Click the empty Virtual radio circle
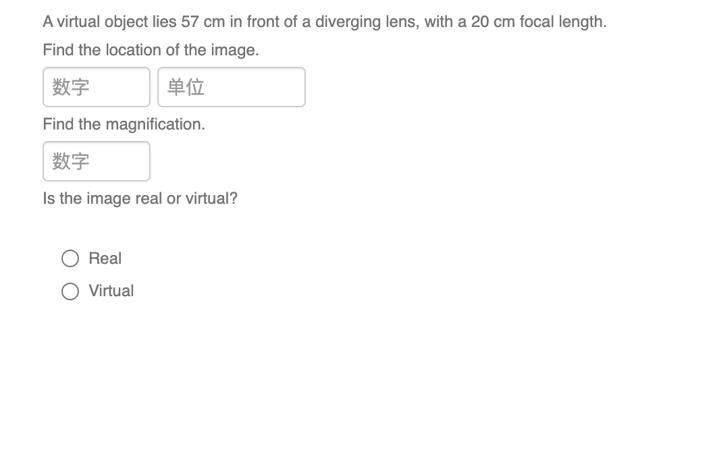The image size is (713, 475). coord(70,291)
